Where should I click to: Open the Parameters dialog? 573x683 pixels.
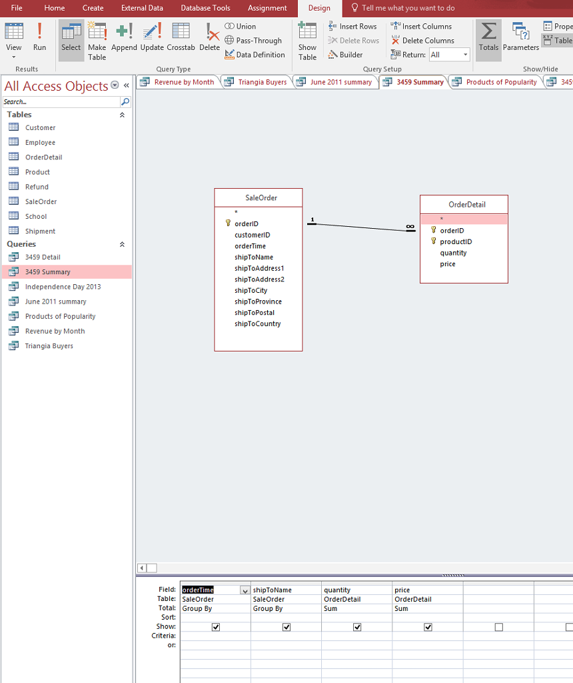(x=521, y=37)
